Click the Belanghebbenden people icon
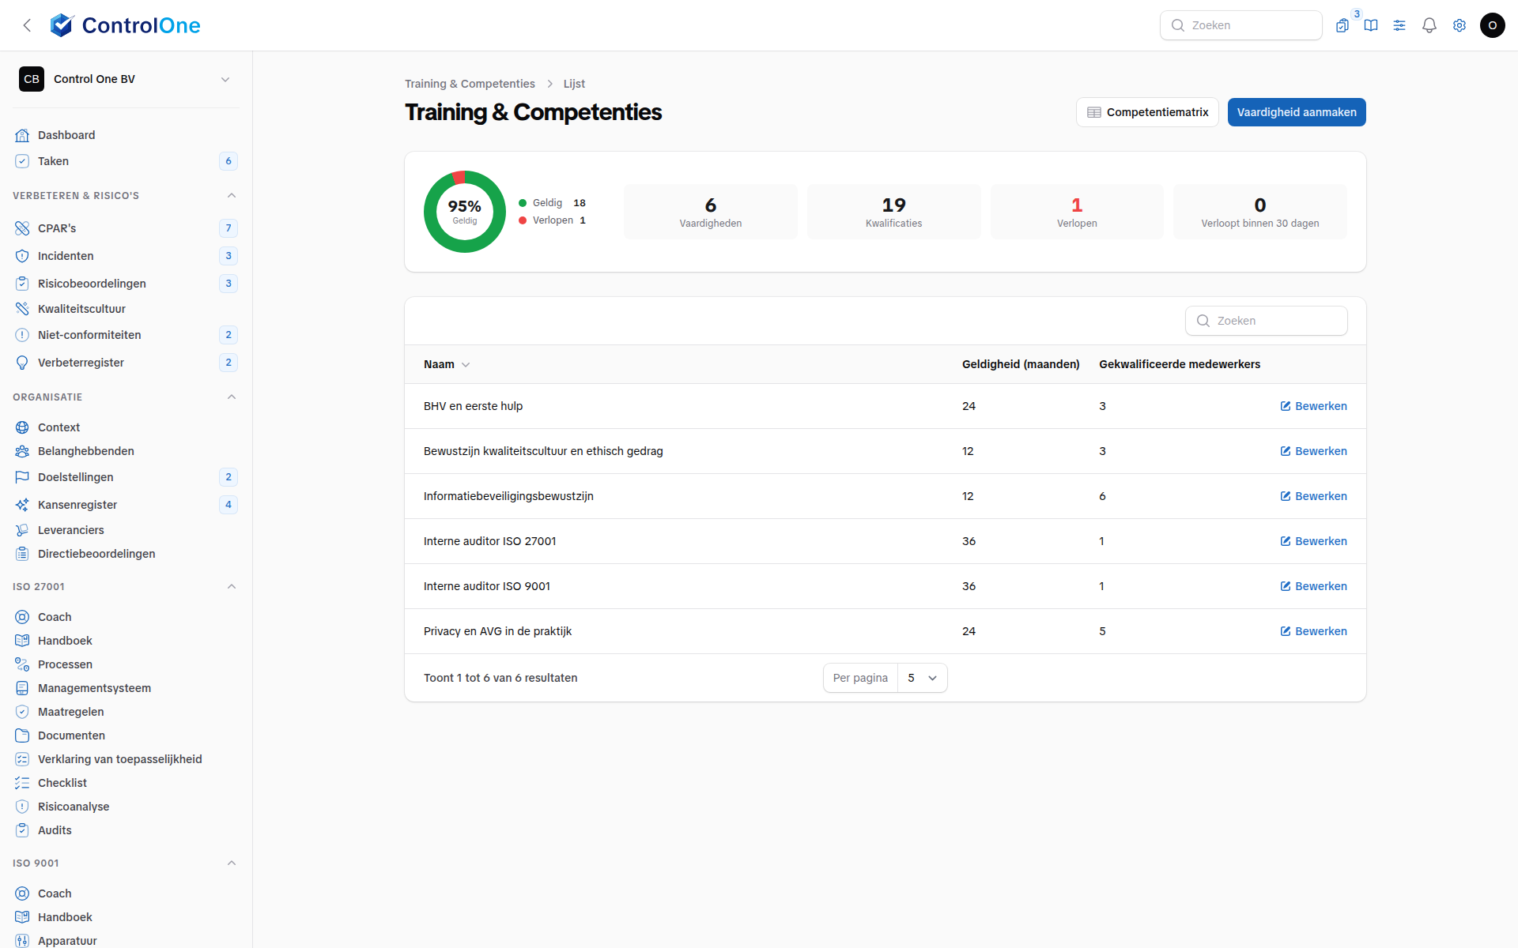The width and height of the screenshot is (1518, 948). click(x=22, y=451)
